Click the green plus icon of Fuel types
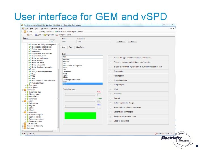Image resolution: width=204 pixels, height=153 pixels. point(27,85)
